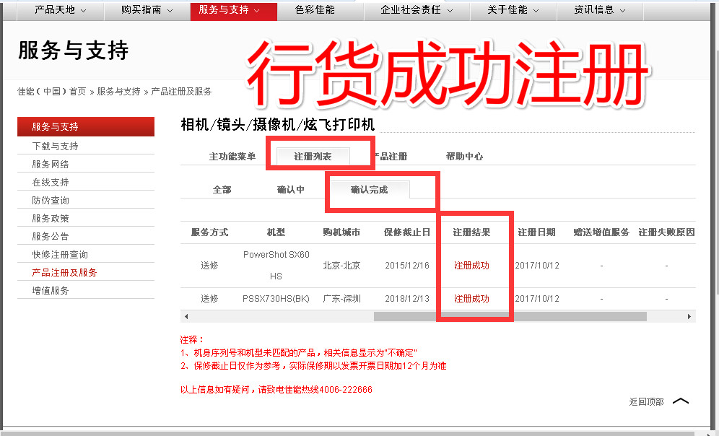Show 全部 registrations filter tab

point(222,190)
